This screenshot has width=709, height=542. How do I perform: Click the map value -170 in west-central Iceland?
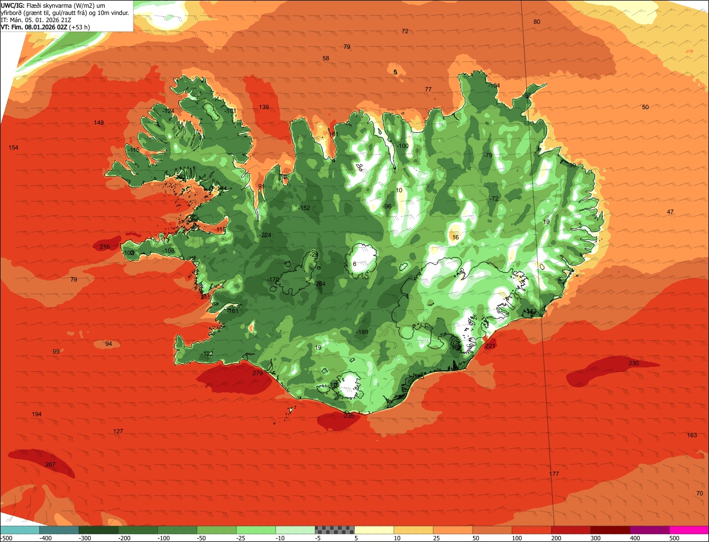[x=273, y=279]
